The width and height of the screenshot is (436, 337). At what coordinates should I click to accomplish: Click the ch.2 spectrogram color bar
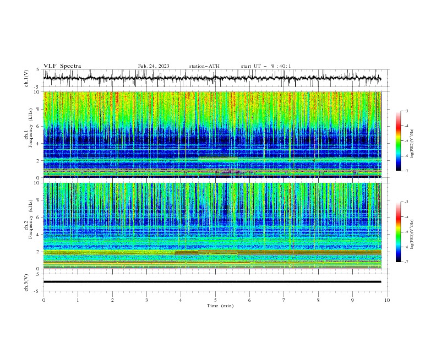point(398,232)
